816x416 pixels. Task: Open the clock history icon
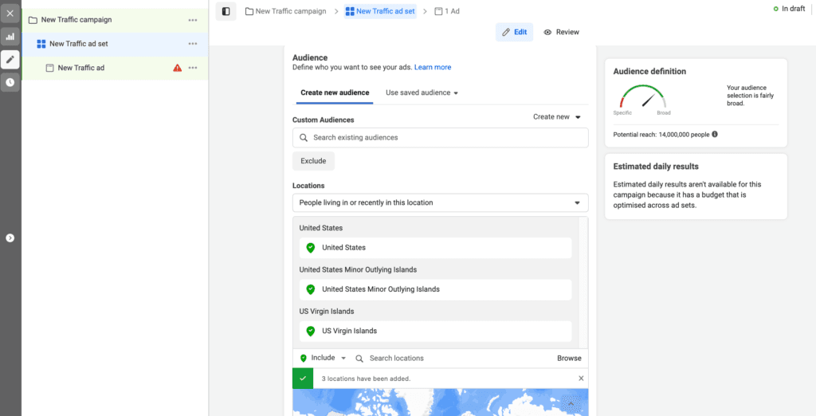10,82
